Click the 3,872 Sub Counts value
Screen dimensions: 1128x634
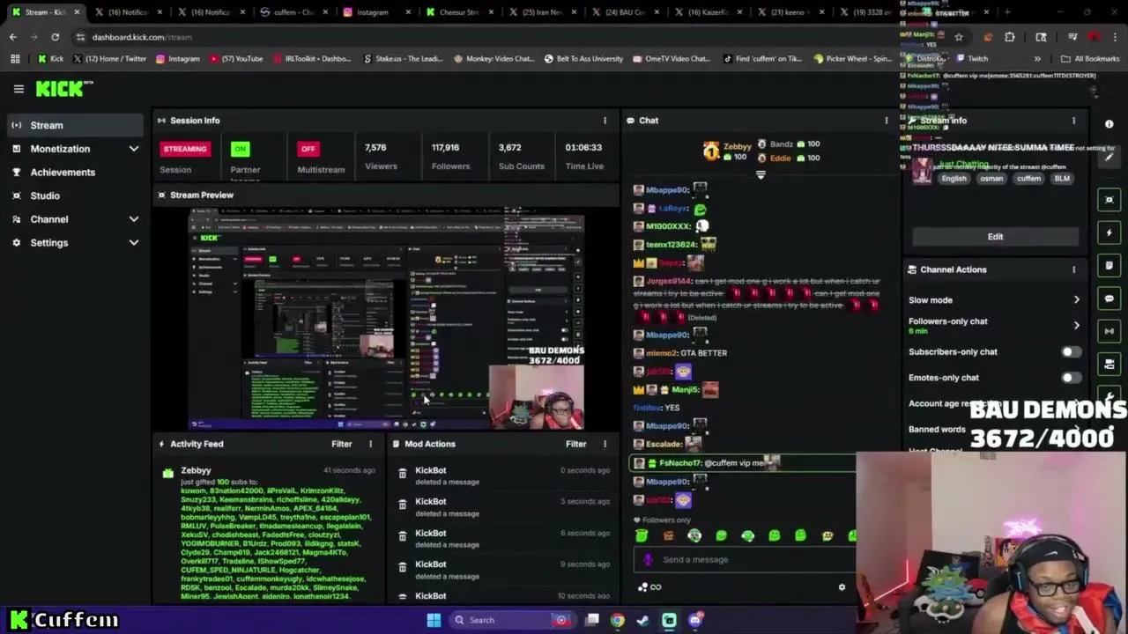(509, 148)
